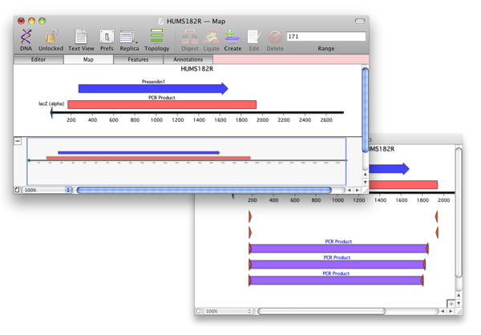The width and height of the screenshot is (481, 335).
Task: Switch to the Editor tab
Action: [x=38, y=59]
